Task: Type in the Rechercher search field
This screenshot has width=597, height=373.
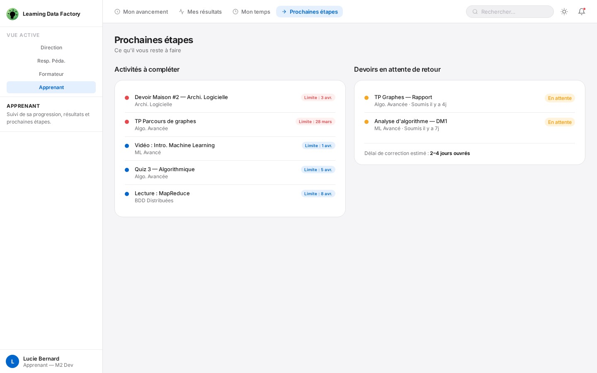Action: pos(514,12)
